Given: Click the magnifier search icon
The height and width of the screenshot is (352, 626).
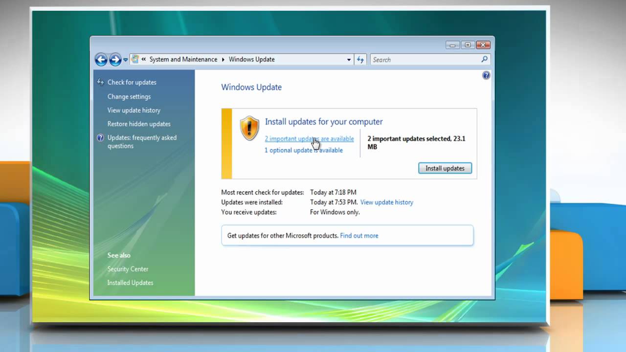Looking at the screenshot, I should [484, 59].
